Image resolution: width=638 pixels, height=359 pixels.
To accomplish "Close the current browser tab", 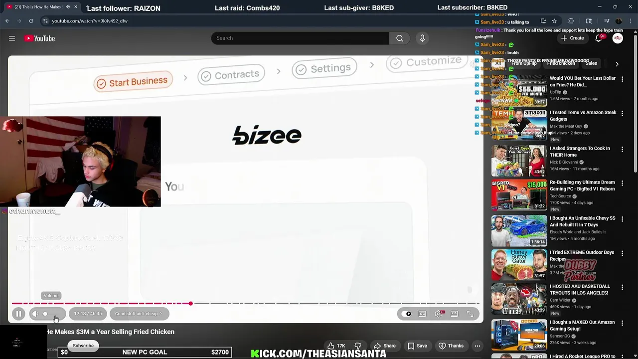I will point(76,7).
